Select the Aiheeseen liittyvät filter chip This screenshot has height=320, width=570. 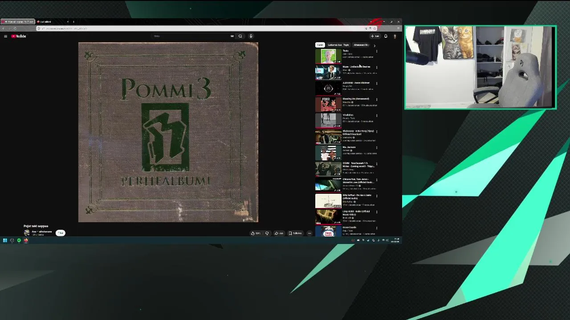(x=361, y=45)
